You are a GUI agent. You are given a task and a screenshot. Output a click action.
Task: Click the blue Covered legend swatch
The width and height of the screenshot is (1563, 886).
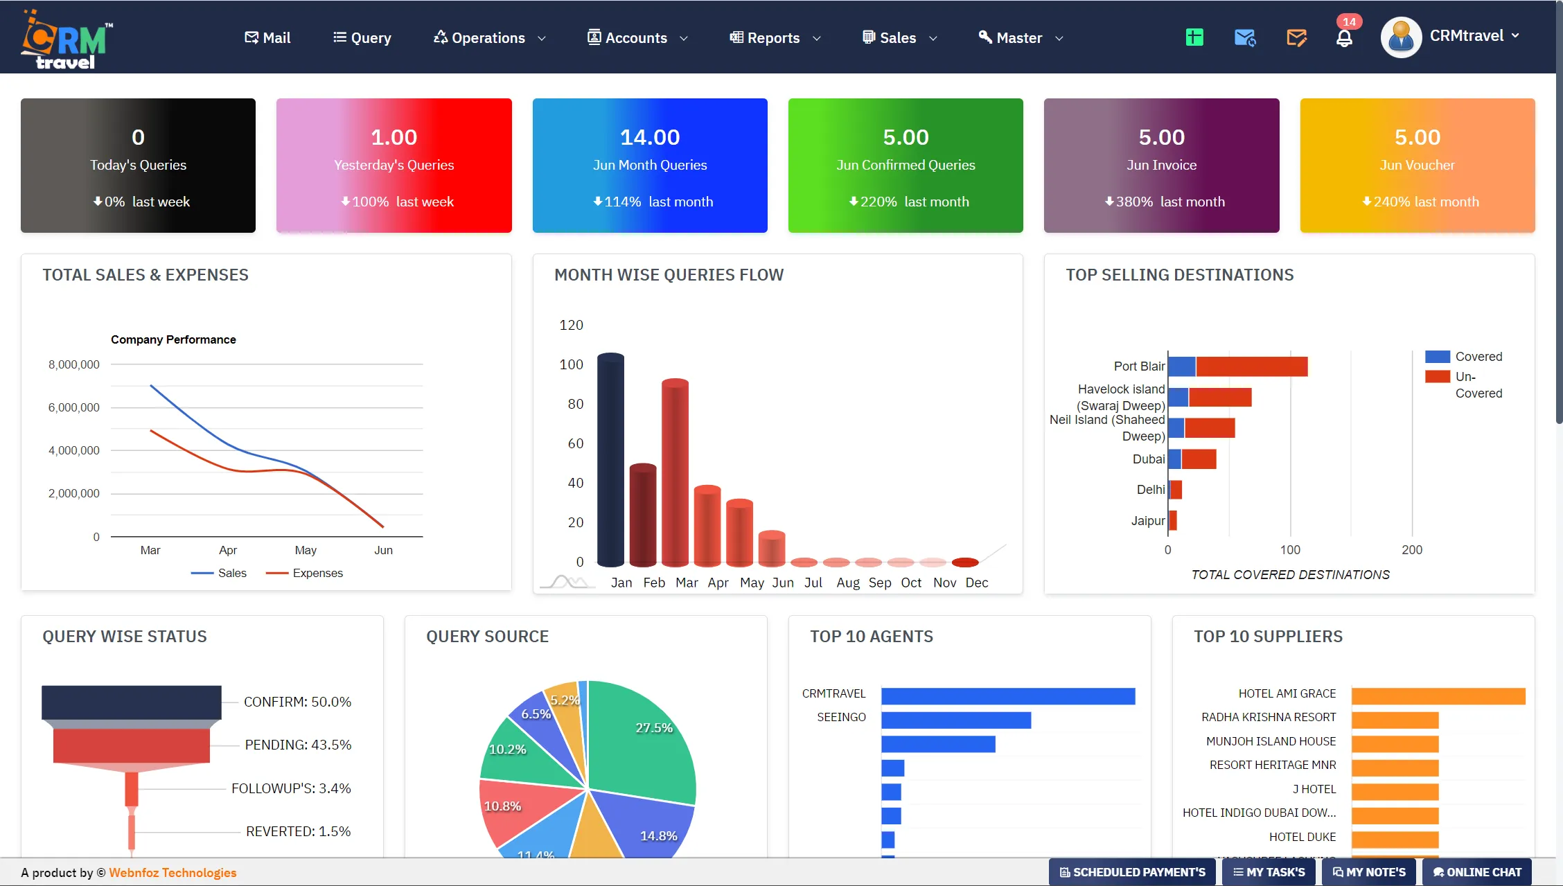point(1438,357)
